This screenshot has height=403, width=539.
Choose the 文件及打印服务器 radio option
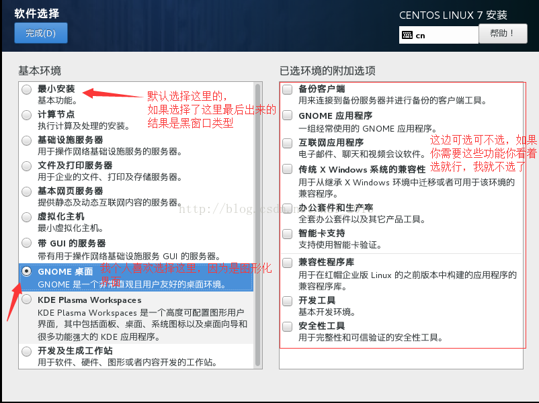tap(26, 166)
